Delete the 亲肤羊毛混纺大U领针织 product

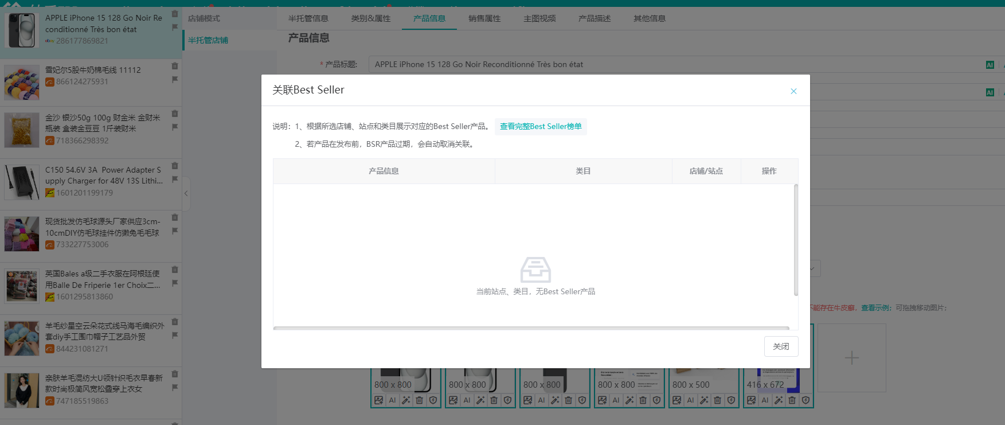point(175,374)
